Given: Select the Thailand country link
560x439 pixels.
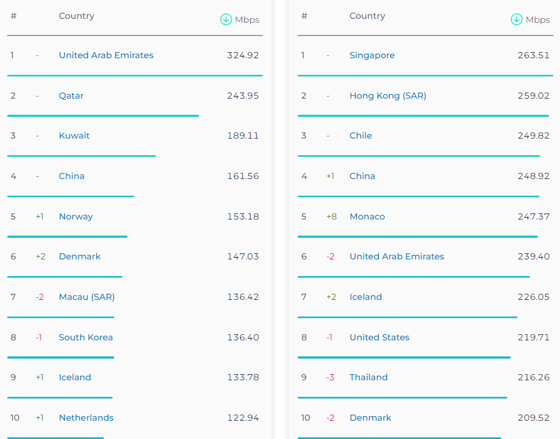Looking at the screenshot, I should pyautogui.click(x=368, y=377).
